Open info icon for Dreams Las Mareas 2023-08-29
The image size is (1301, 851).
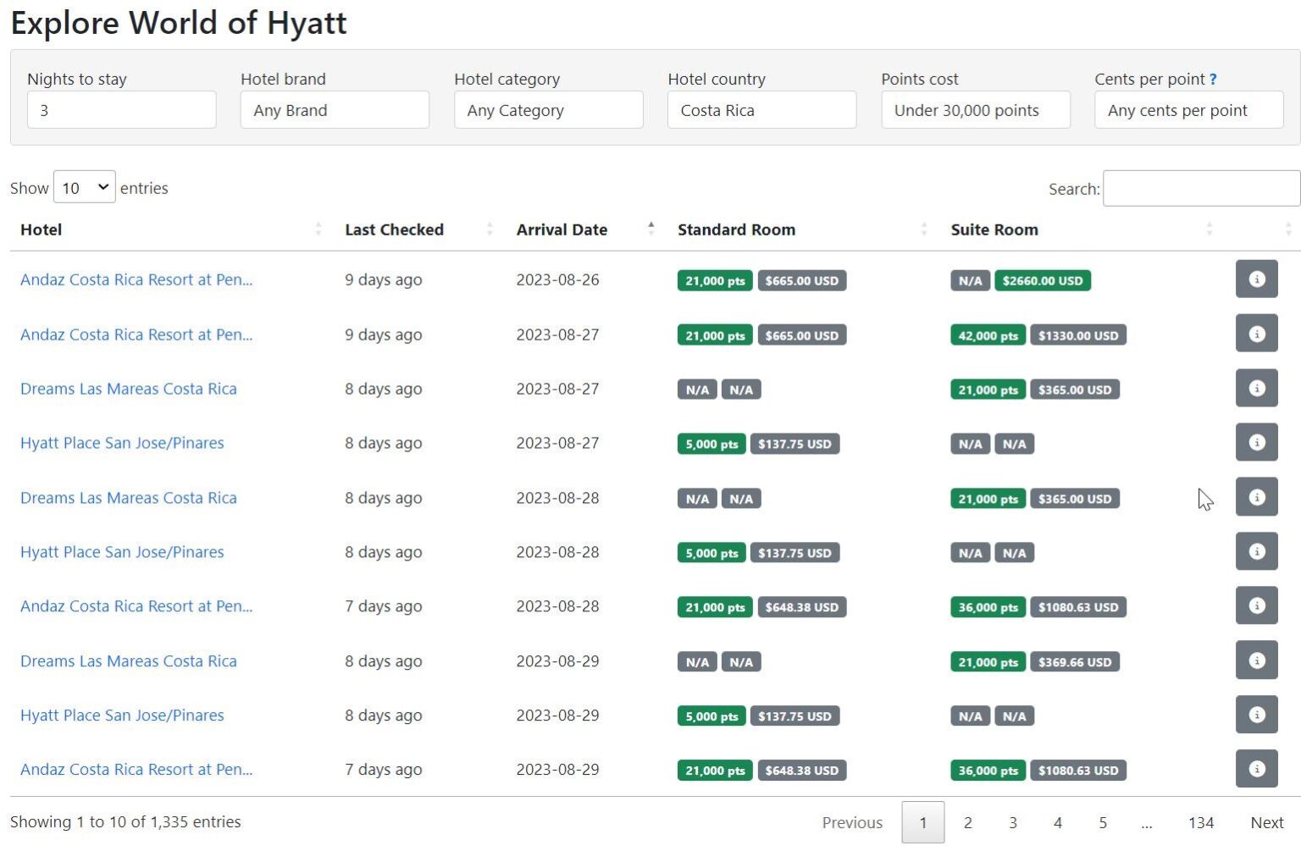1255,660
